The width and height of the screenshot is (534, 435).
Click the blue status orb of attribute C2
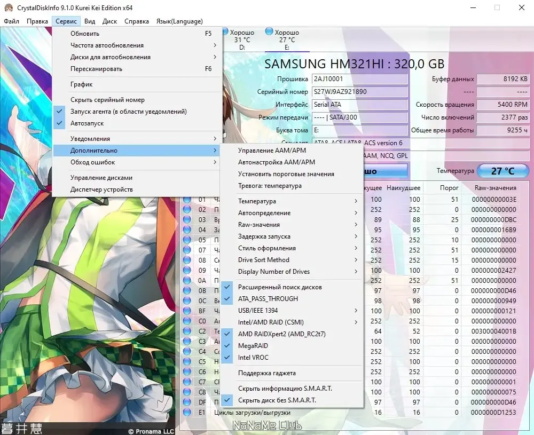click(186, 331)
